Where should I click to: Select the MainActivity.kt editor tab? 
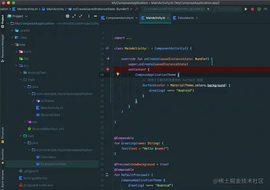155,18
